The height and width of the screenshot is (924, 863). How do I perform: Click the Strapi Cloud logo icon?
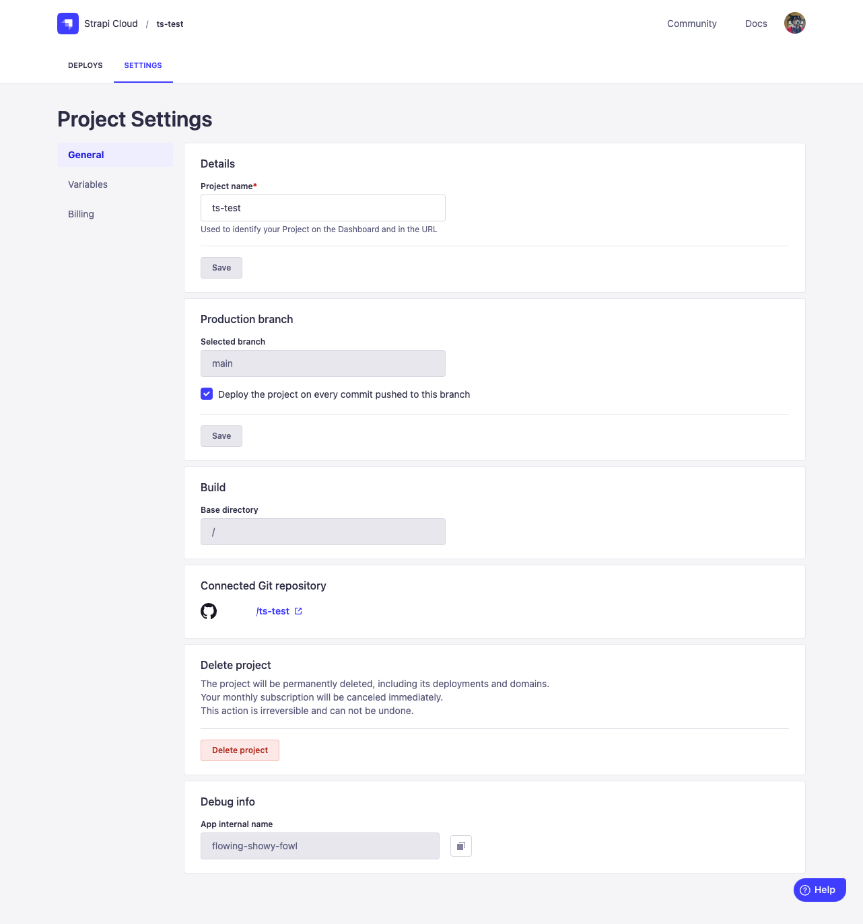(x=68, y=24)
